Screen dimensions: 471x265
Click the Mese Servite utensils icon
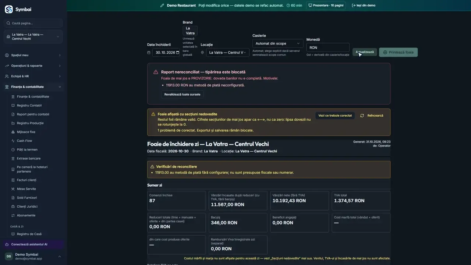(13, 189)
